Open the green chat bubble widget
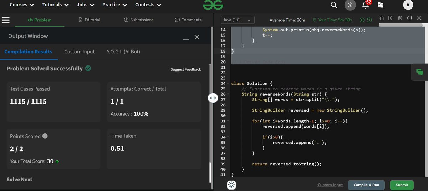 pos(420,72)
